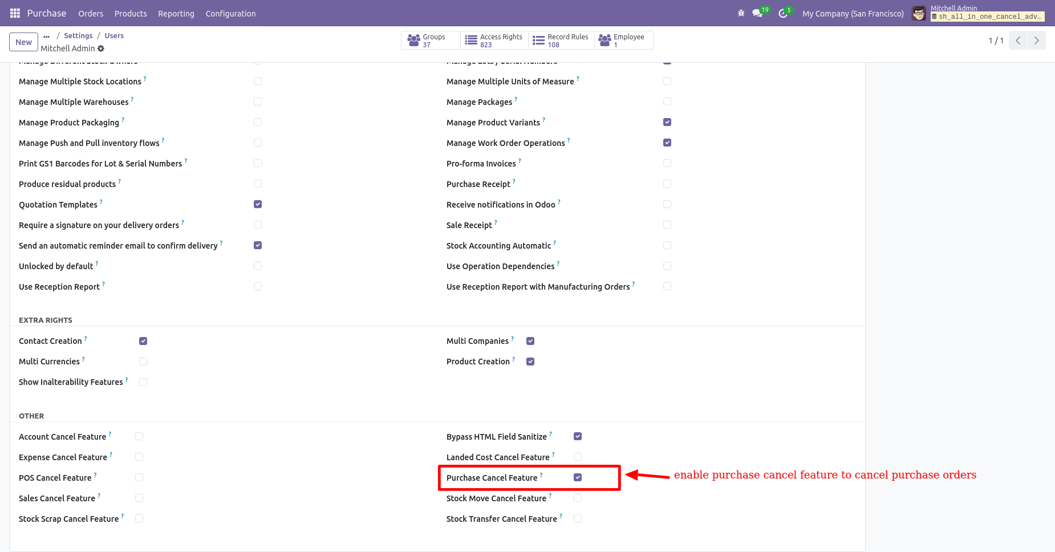Open Employee smart button
1055x552 pixels.
point(624,40)
